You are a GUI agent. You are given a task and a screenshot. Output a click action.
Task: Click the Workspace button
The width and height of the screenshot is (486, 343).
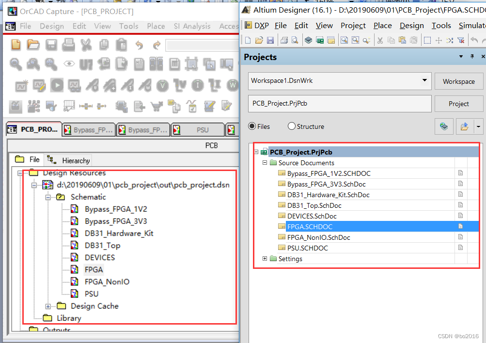click(459, 81)
